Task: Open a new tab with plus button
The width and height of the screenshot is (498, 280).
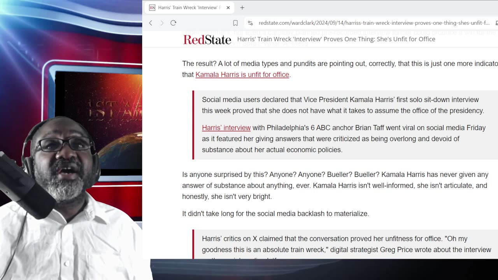Action: [x=242, y=7]
